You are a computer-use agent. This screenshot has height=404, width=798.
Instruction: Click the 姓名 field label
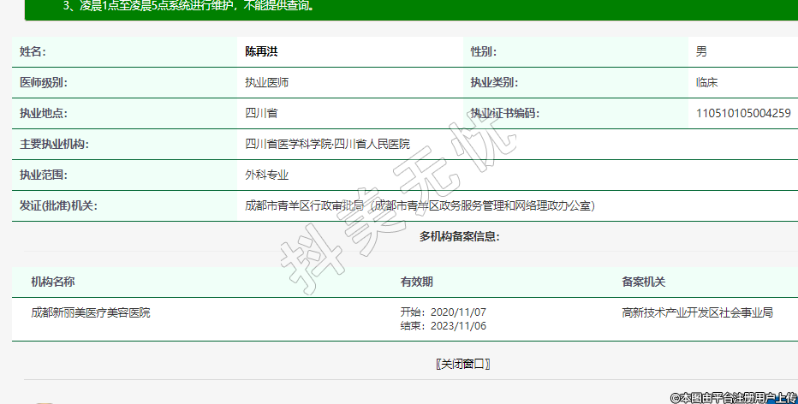(33, 51)
